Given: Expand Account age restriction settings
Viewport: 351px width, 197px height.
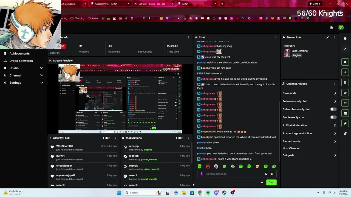Looking at the screenshot, I should pyautogui.click(x=335, y=134).
